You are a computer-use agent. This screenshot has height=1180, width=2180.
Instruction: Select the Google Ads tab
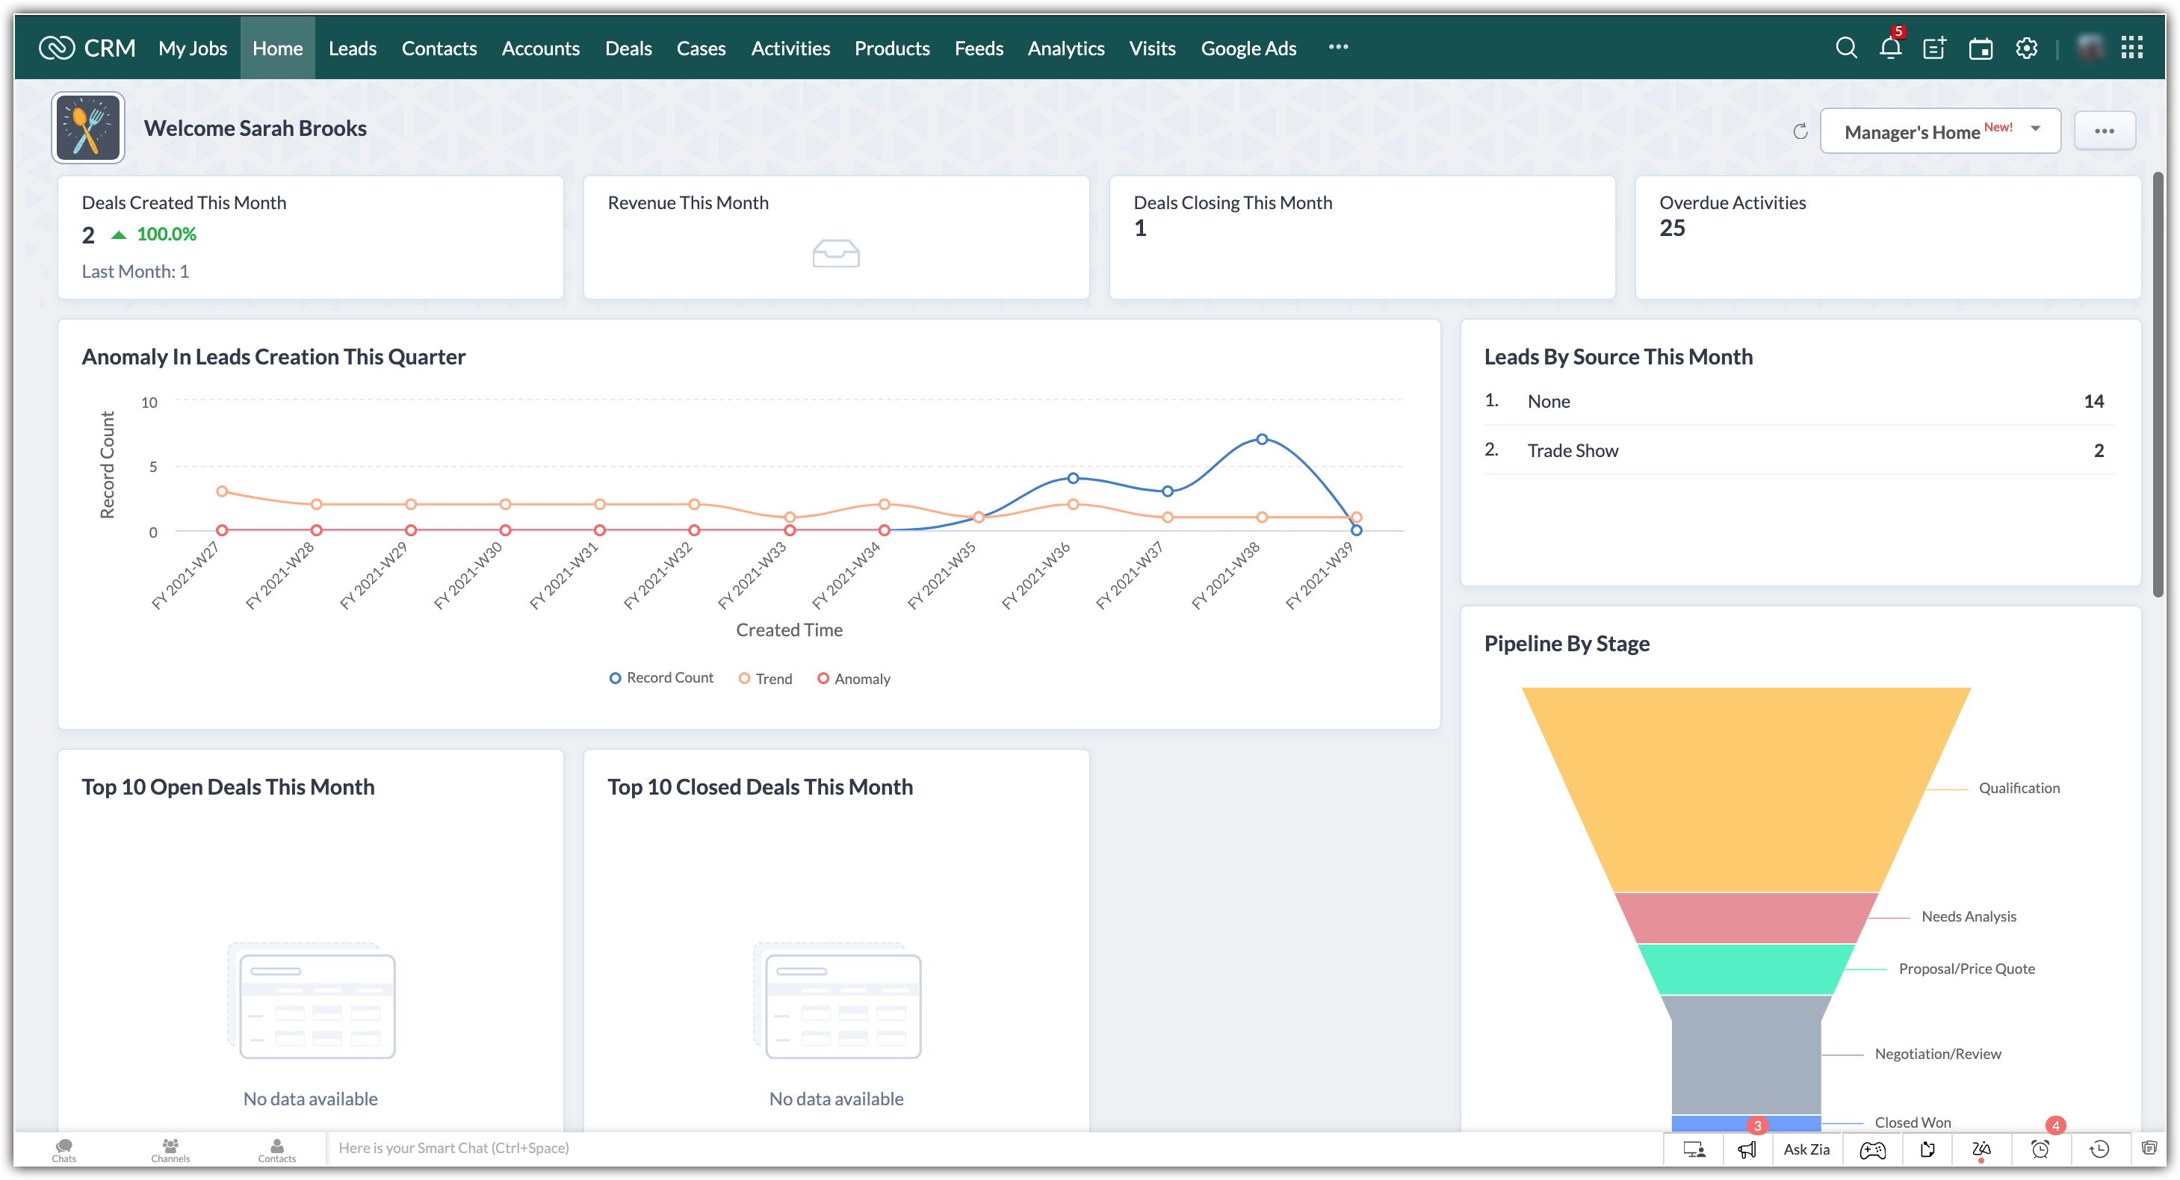click(x=1247, y=48)
